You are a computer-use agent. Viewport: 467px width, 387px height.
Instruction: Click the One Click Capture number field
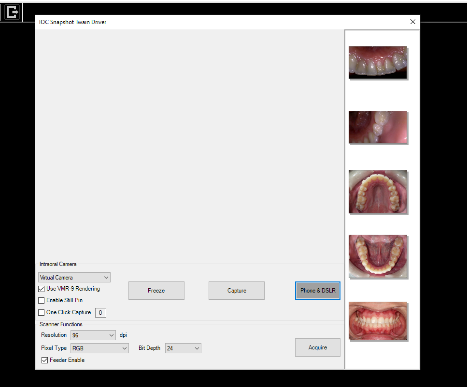coord(100,313)
